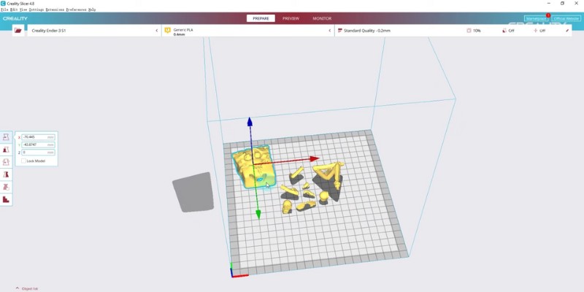Click the adhesion Off icon
The height and width of the screenshot is (292, 584).
536,31
